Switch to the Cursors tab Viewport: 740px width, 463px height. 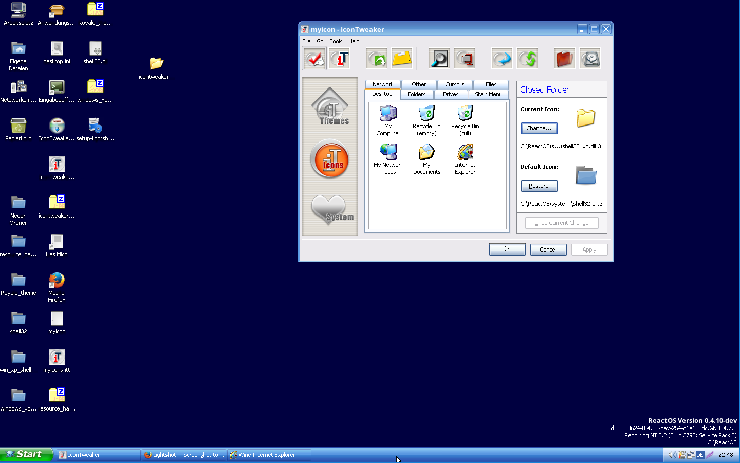(x=454, y=84)
